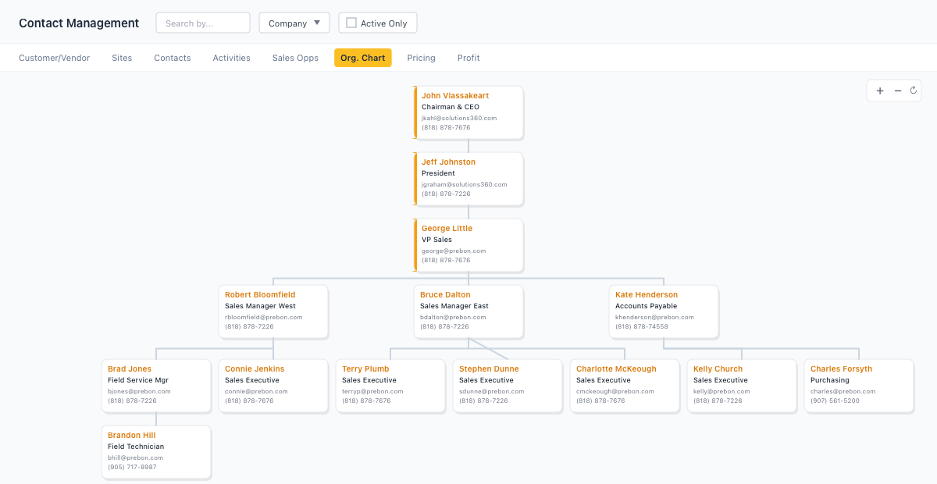
Task: Zoom in on the org chart
Action: pyautogui.click(x=880, y=91)
